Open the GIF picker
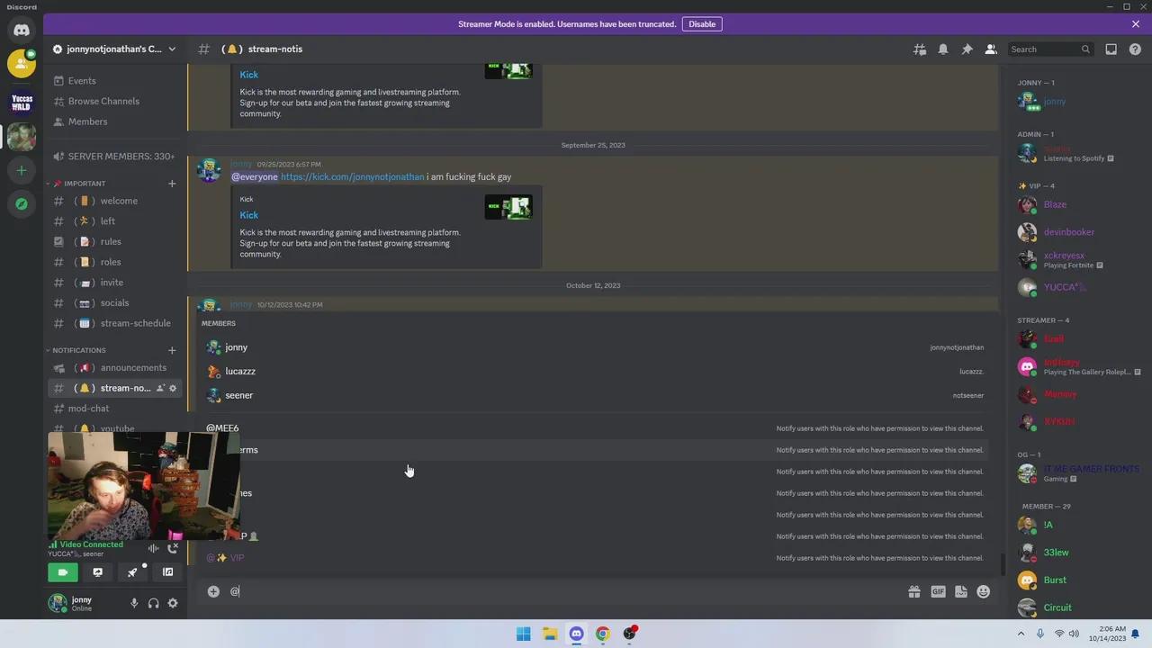Image resolution: width=1152 pixels, height=648 pixels. pos(938,591)
